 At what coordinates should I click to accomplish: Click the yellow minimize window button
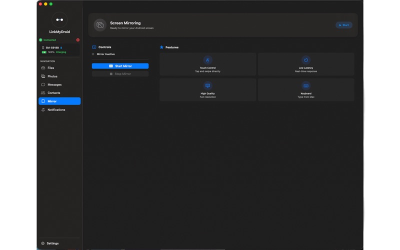45,4
